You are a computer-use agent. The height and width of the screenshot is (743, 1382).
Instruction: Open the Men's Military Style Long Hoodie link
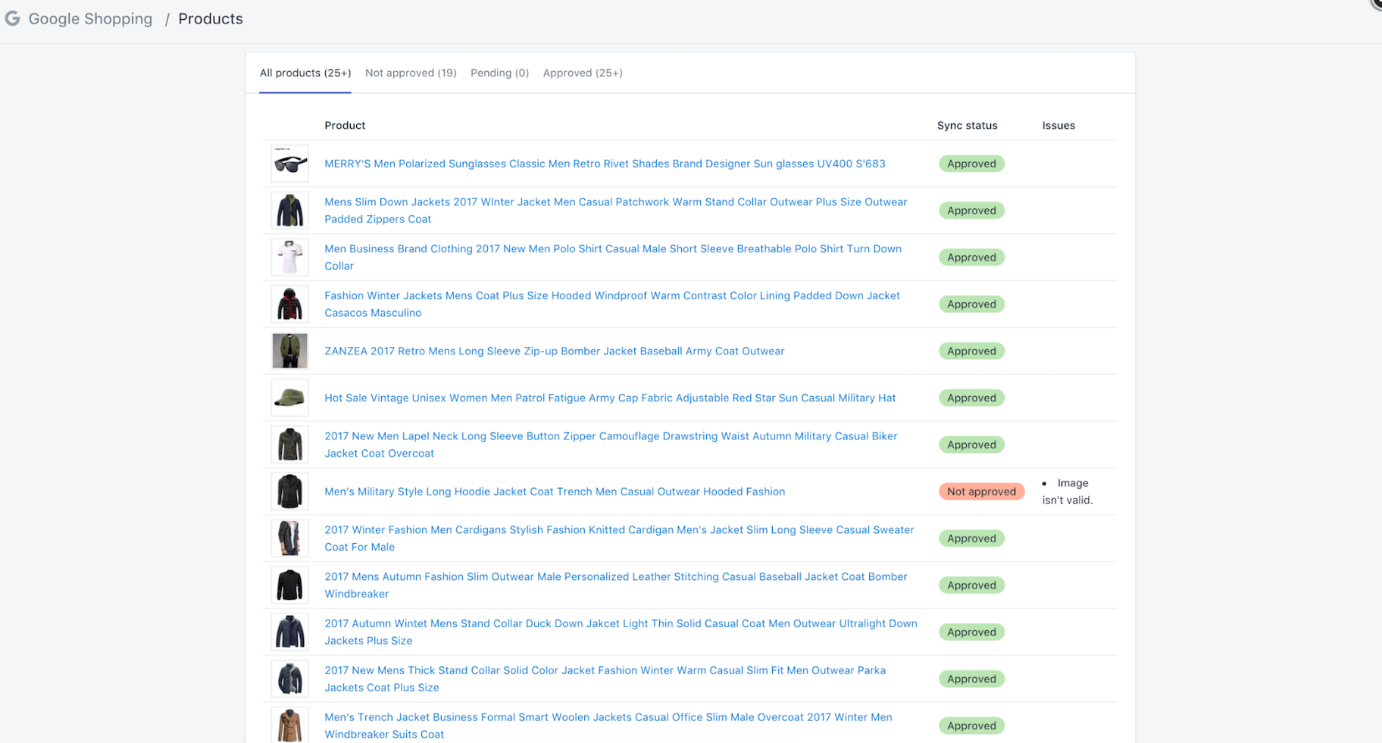coord(554,492)
